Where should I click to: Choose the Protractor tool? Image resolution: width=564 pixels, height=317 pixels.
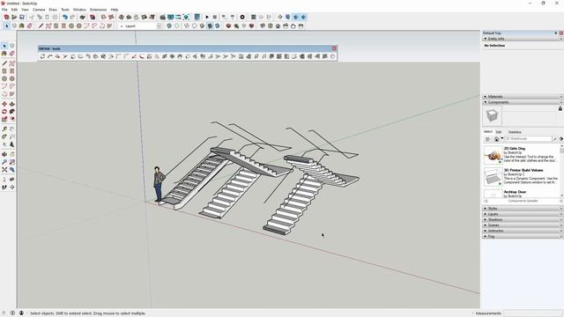tap(4, 136)
